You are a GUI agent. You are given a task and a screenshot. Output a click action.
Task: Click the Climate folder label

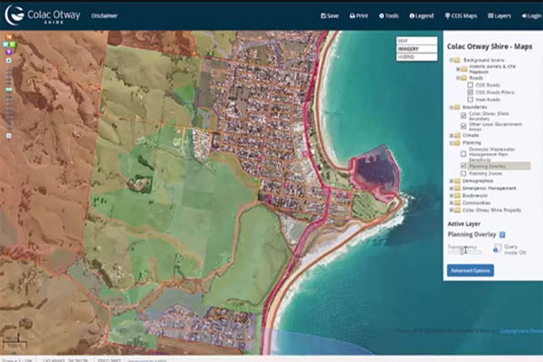(x=471, y=136)
